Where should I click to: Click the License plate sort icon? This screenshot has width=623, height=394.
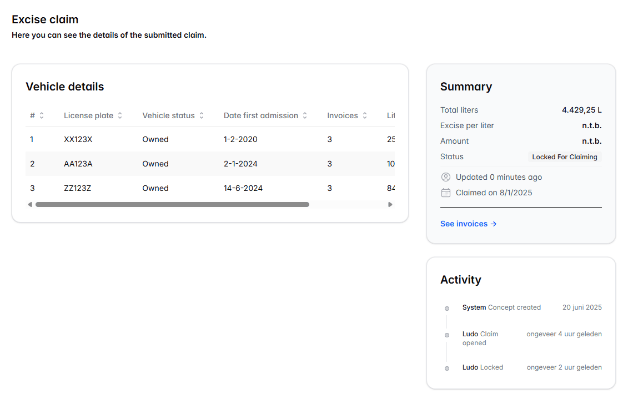click(120, 115)
